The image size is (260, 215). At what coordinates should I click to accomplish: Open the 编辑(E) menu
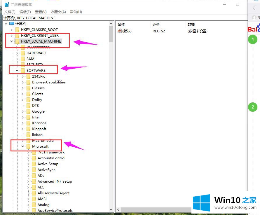point(25,12)
